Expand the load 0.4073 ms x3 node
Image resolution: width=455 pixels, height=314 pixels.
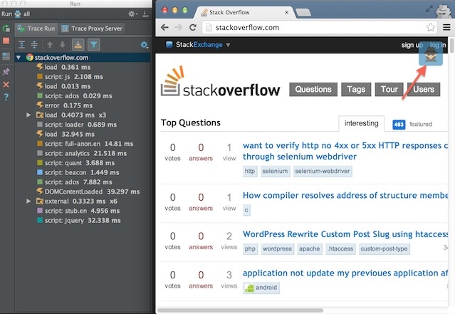[x=28, y=115]
